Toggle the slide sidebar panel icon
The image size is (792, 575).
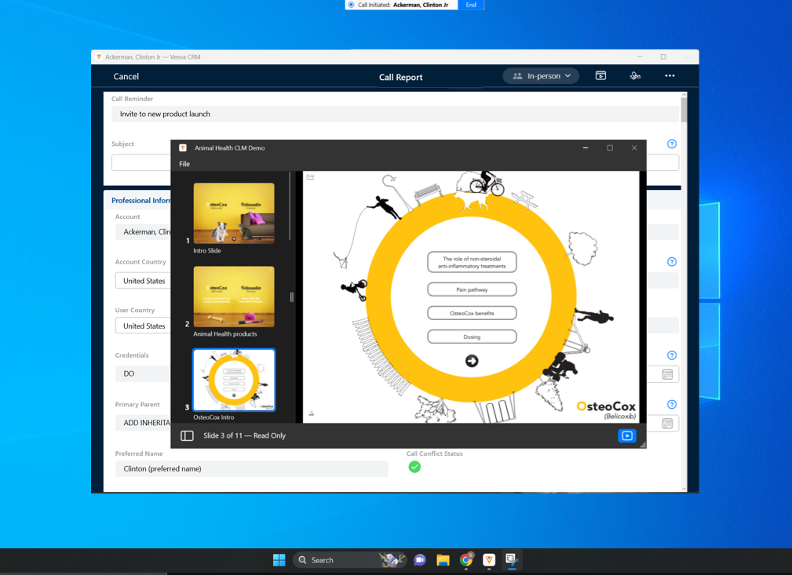[x=187, y=435]
